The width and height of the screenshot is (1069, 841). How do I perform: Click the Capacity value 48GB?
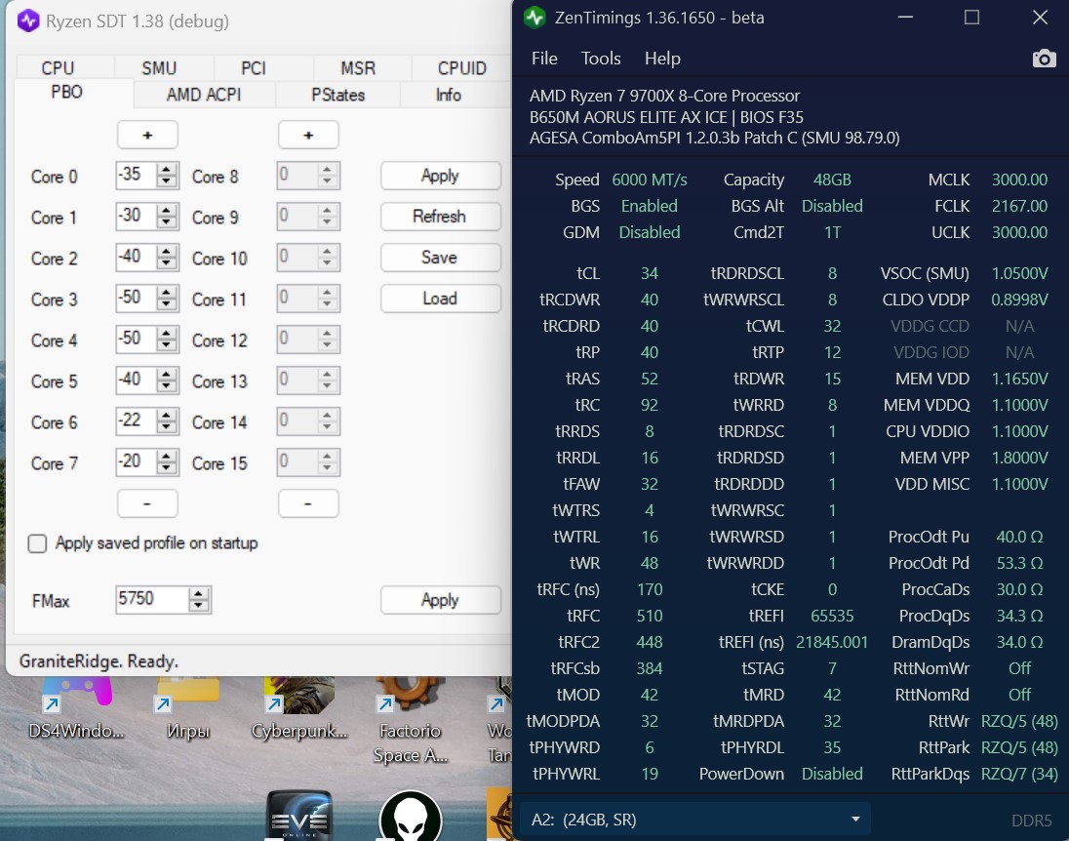point(832,180)
